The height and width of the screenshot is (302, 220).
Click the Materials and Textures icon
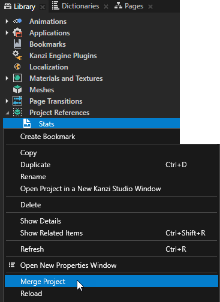tap(17, 78)
